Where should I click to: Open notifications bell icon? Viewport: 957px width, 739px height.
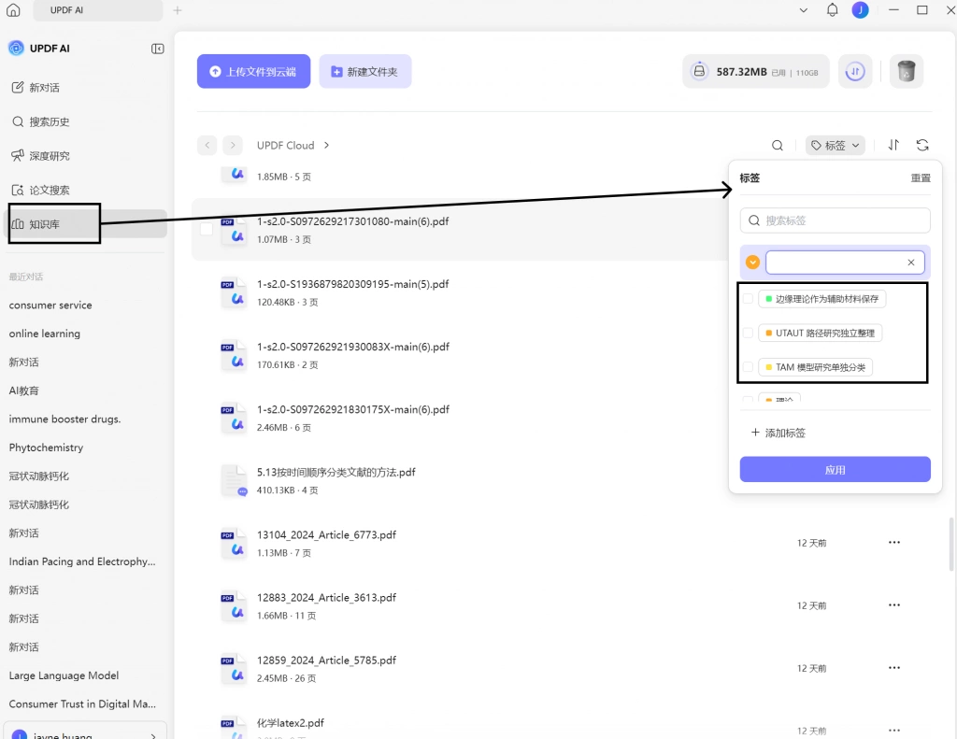coord(832,9)
